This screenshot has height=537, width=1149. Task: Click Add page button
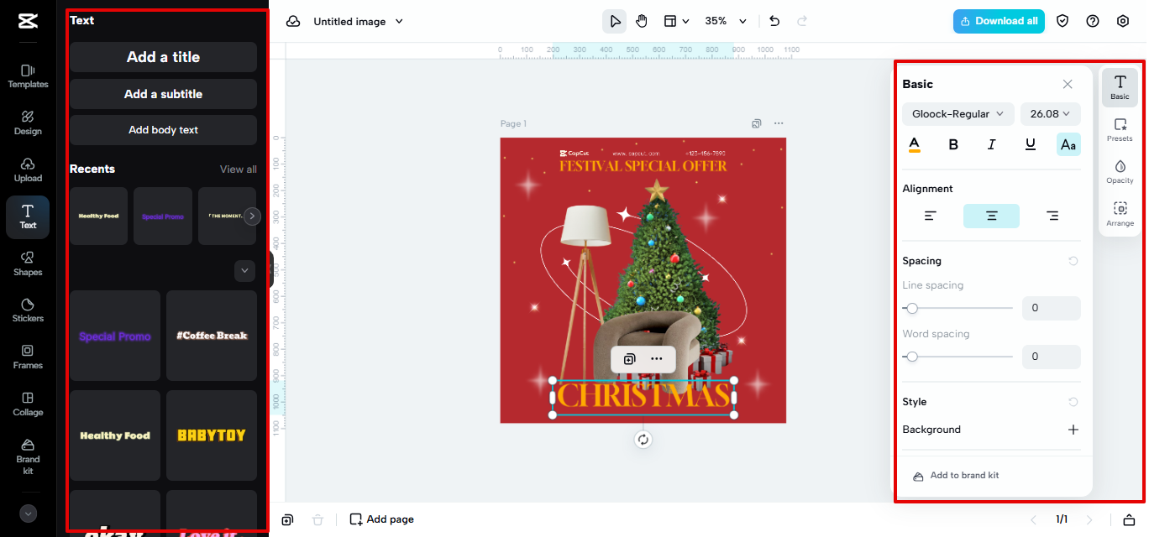(382, 519)
